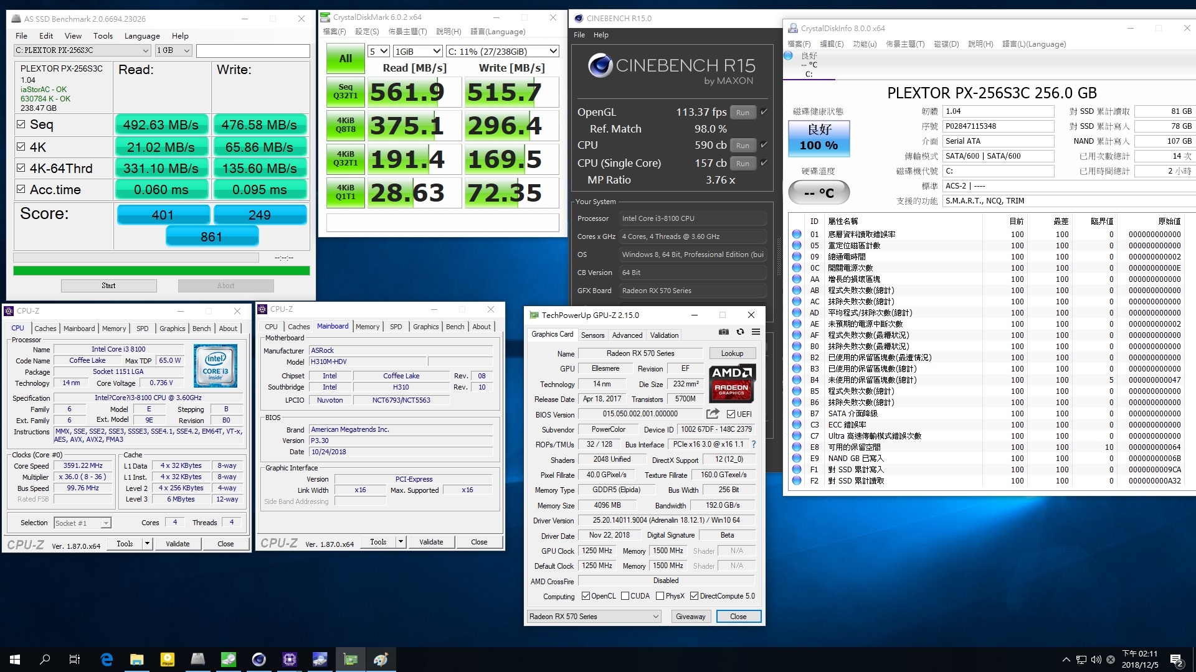Click the GPU-Z screenshot camera icon
Screen dimensions: 1196x672
coord(723,332)
